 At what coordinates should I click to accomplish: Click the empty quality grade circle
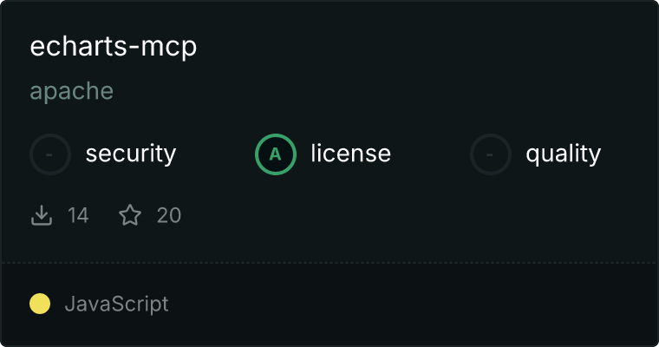click(x=491, y=154)
